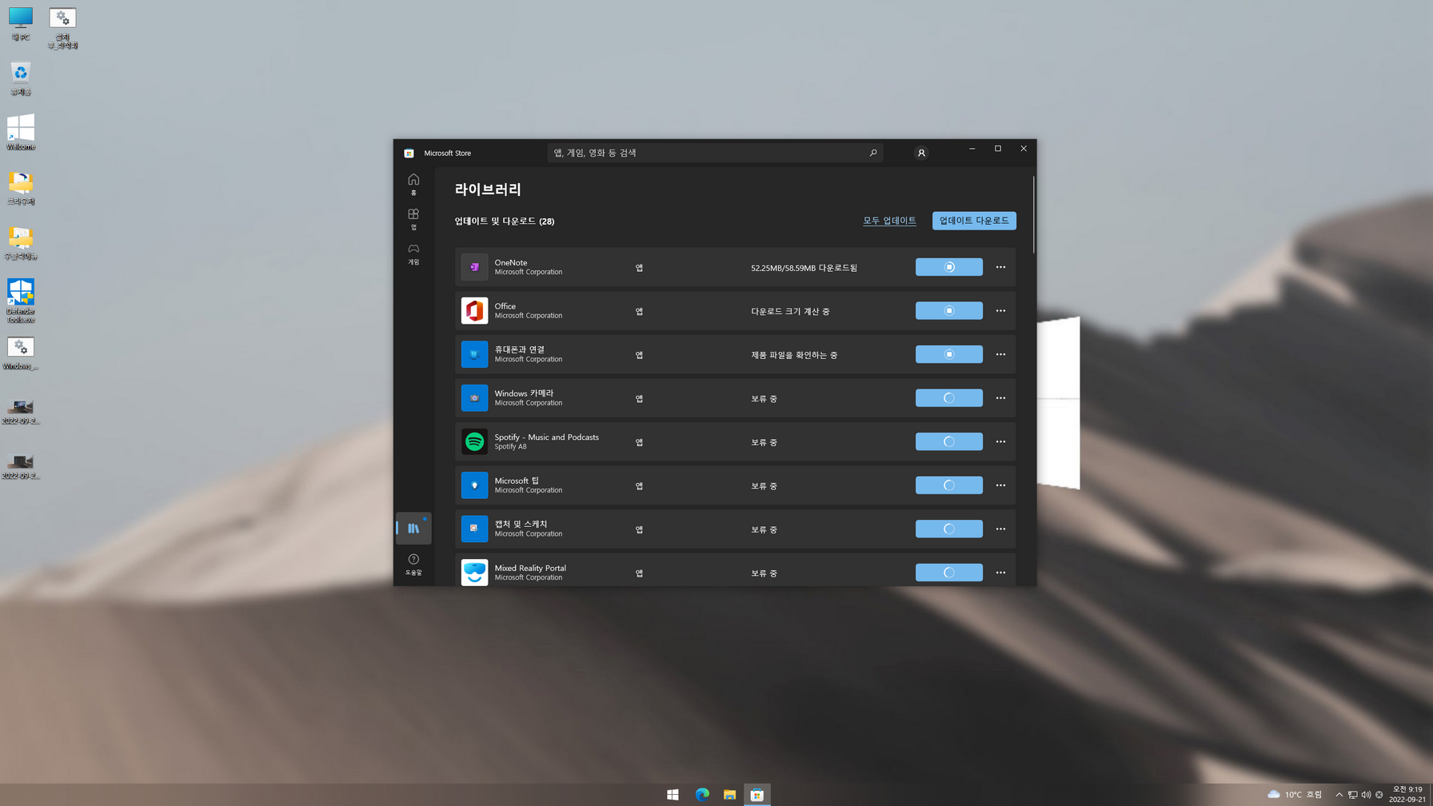1433x806 pixels.
Task: Click the 캡처 및 스케치 app icon
Action: pos(474,529)
